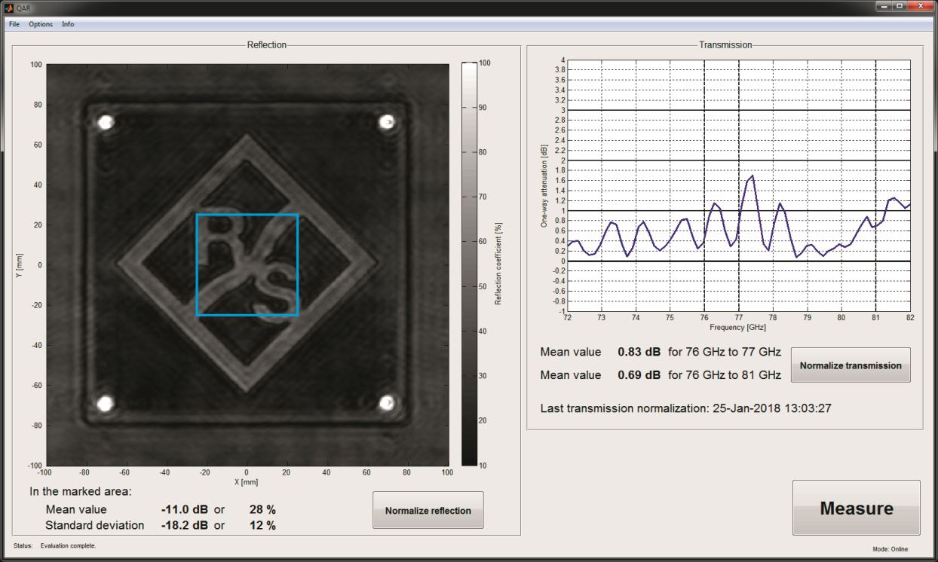Image resolution: width=938 pixels, height=562 pixels.
Task: Open the File menu
Action: point(14,24)
